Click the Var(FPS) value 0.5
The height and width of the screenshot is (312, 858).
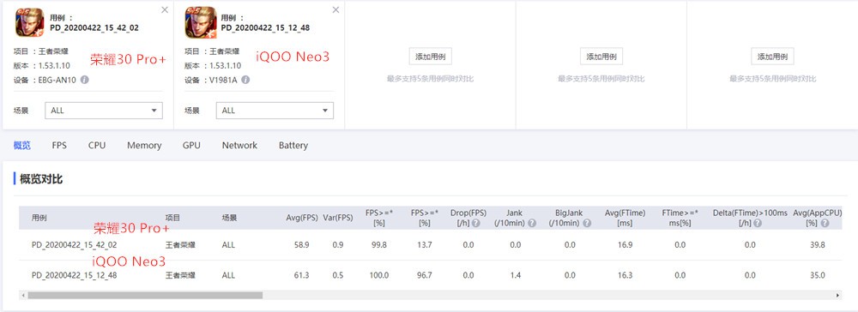click(x=338, y=275)
